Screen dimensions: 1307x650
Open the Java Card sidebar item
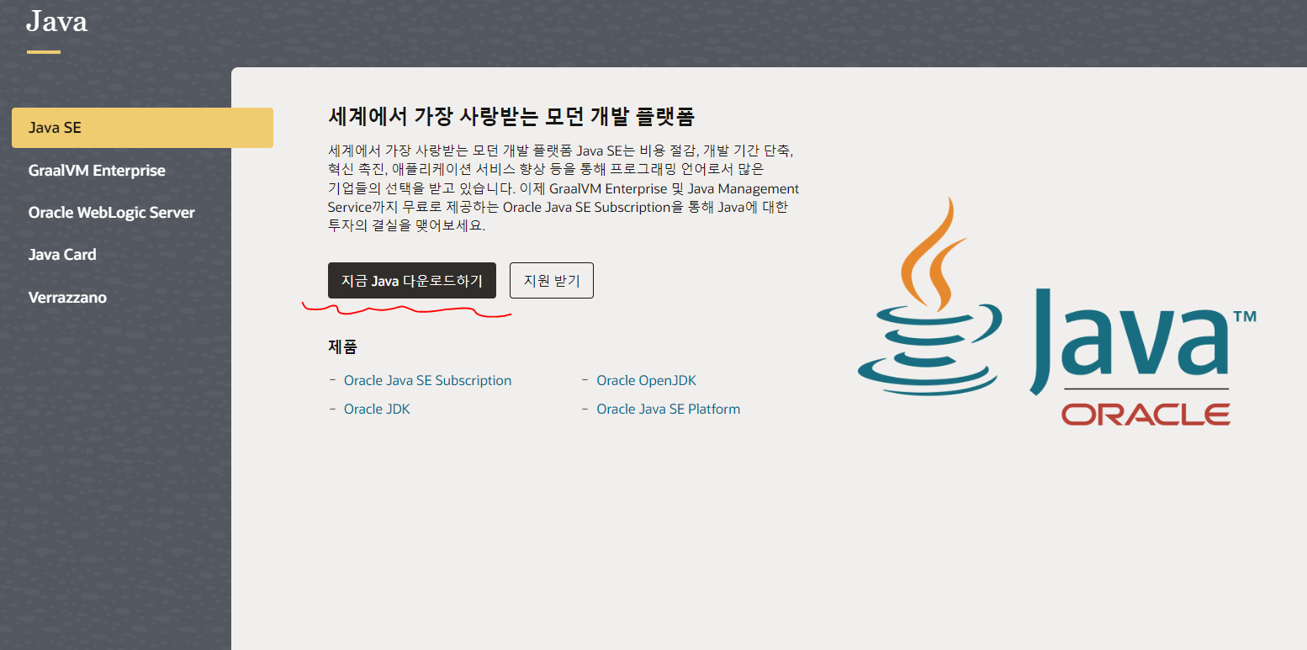(62, 255)
